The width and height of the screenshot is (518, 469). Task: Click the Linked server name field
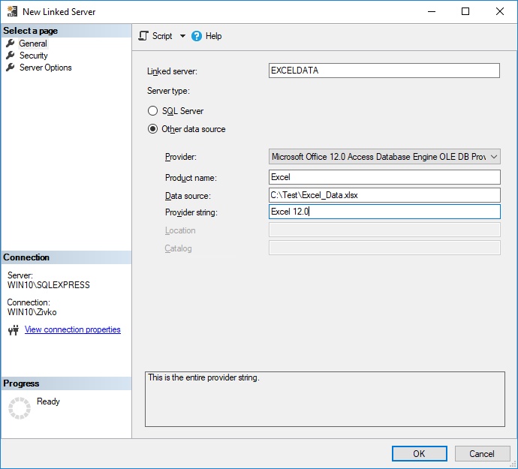(384, 71)
